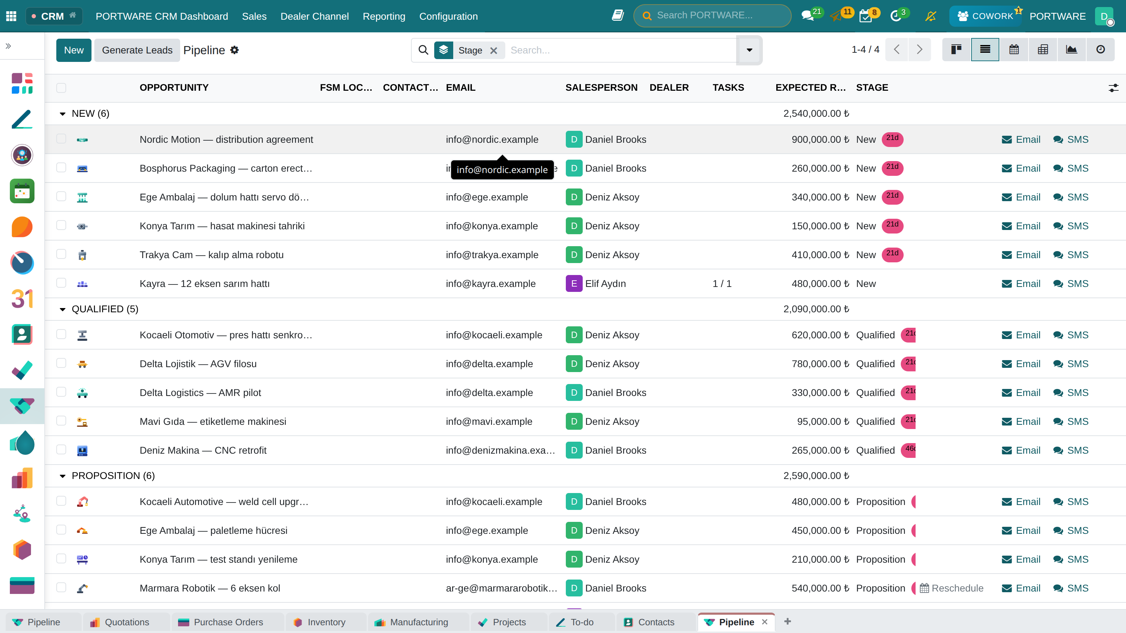Screen dimensions: 1126x633
Task: Open the search options dropdown arrow
Action: pyautogui.click(x=749, y=50)
